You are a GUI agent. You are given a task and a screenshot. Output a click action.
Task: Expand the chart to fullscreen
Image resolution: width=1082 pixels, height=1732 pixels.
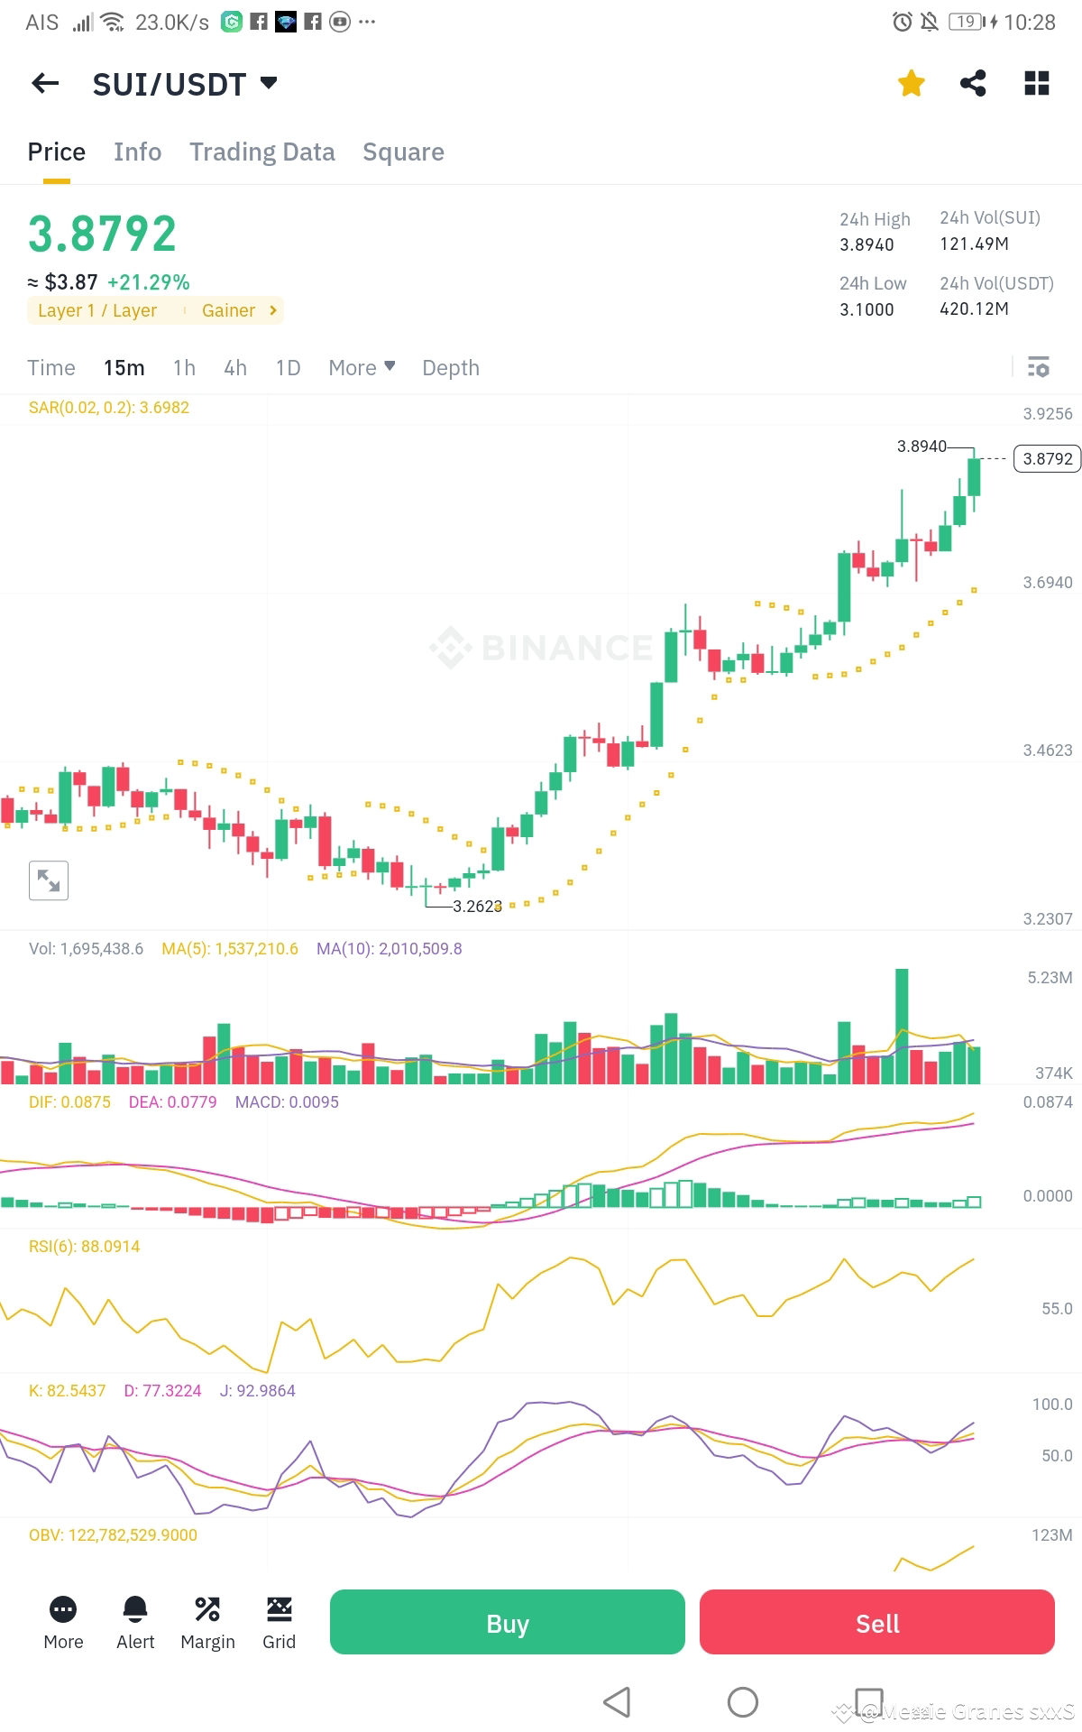[x=49, y=880]
